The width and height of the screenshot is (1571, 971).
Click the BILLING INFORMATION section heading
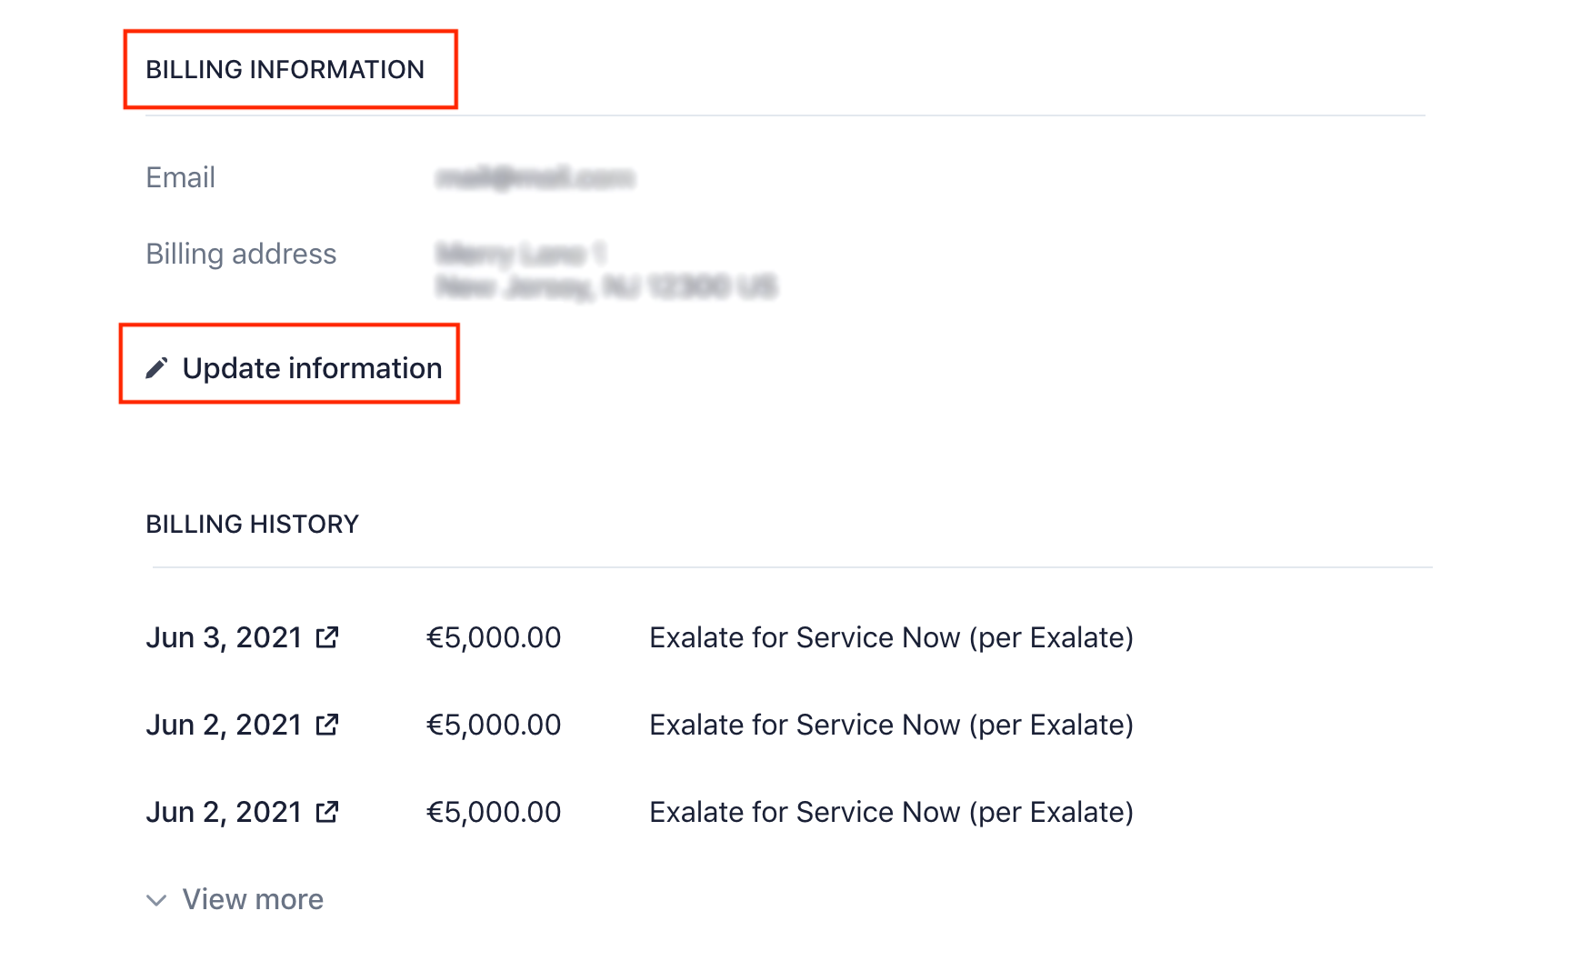pos(285,70)
